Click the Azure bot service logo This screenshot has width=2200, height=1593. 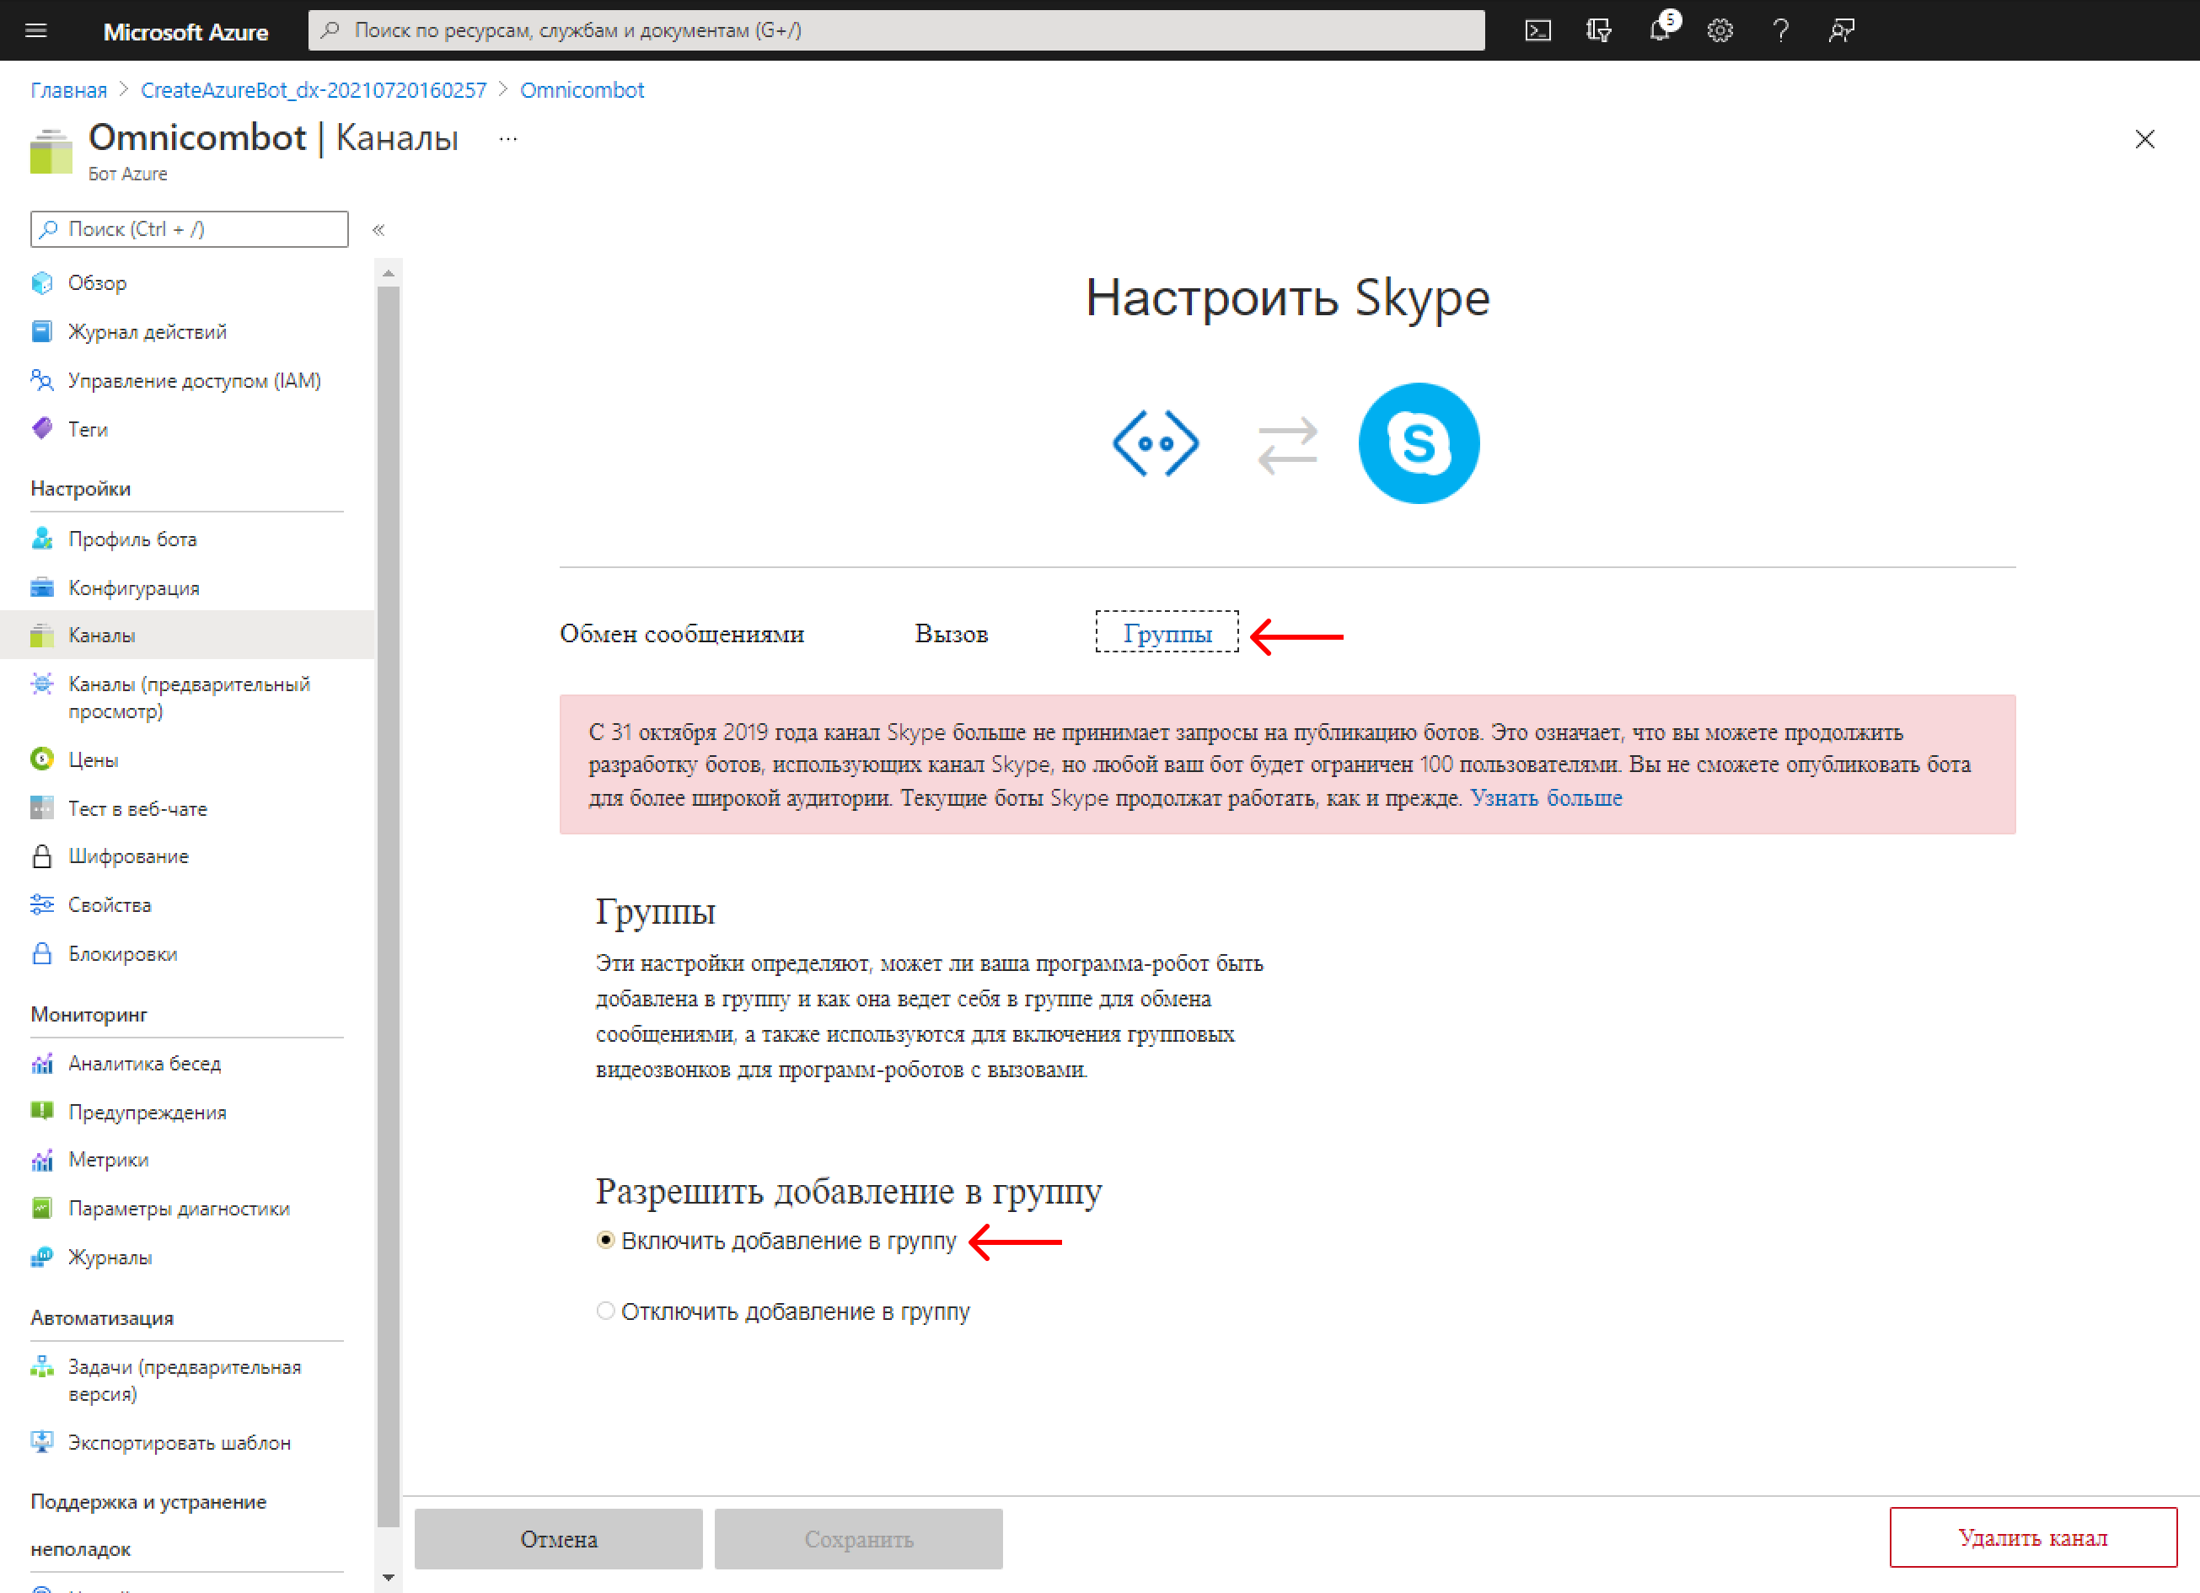click(1156, 443)
